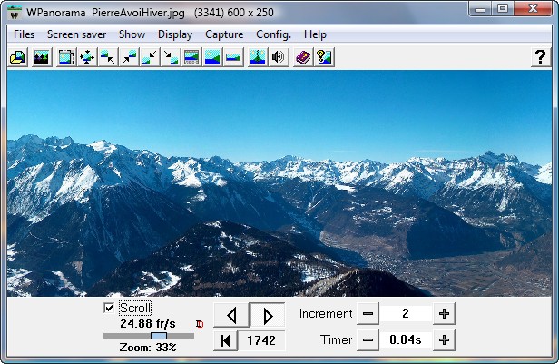Jump to panorama start with rewind button
Screen dimensions: 559x364
click(x=225, y=340)
